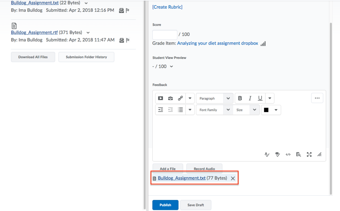Image resolution: width=340 pixels, height=211 pixels.
Task: Show more editor options via the ellipsis
Action: (x=317, y=98)
